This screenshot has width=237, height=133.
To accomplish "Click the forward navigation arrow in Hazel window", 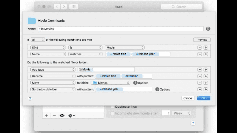I will [x=64, y=7].
